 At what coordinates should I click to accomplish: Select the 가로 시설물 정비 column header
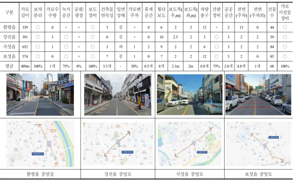[285, 12]
